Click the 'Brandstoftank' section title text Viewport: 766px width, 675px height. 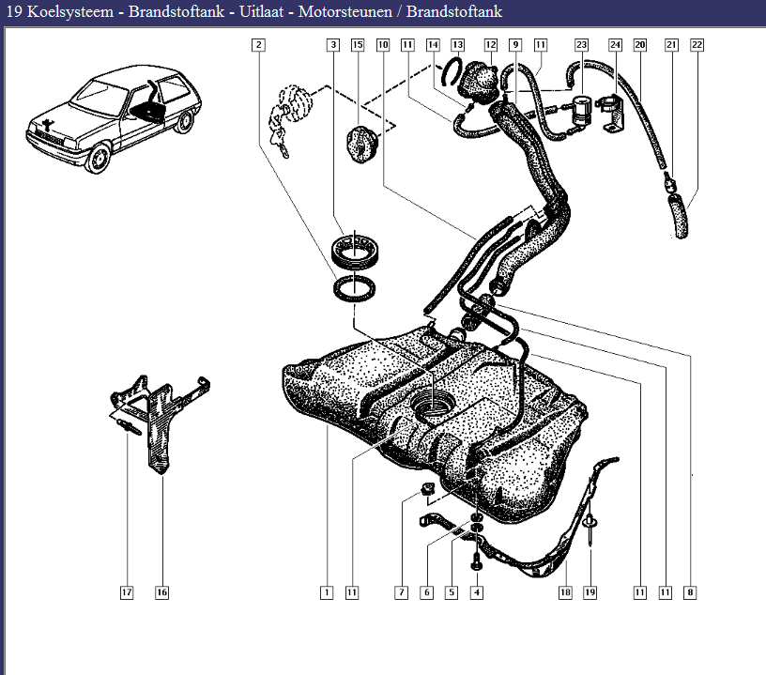coord(454,11)
